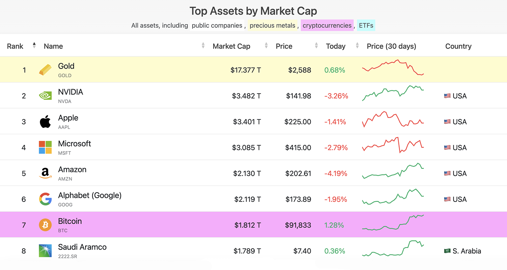Open the Amazon company link

tap(72, 170)
